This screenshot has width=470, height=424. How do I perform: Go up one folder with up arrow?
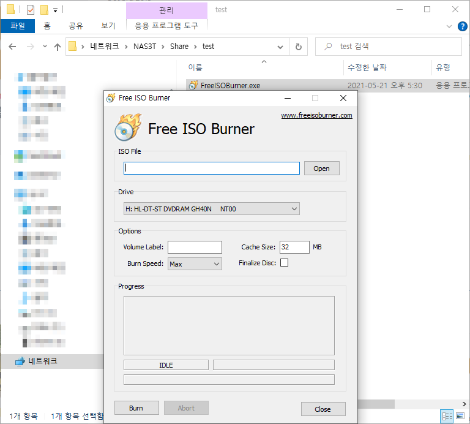click(x=58, y=47)
